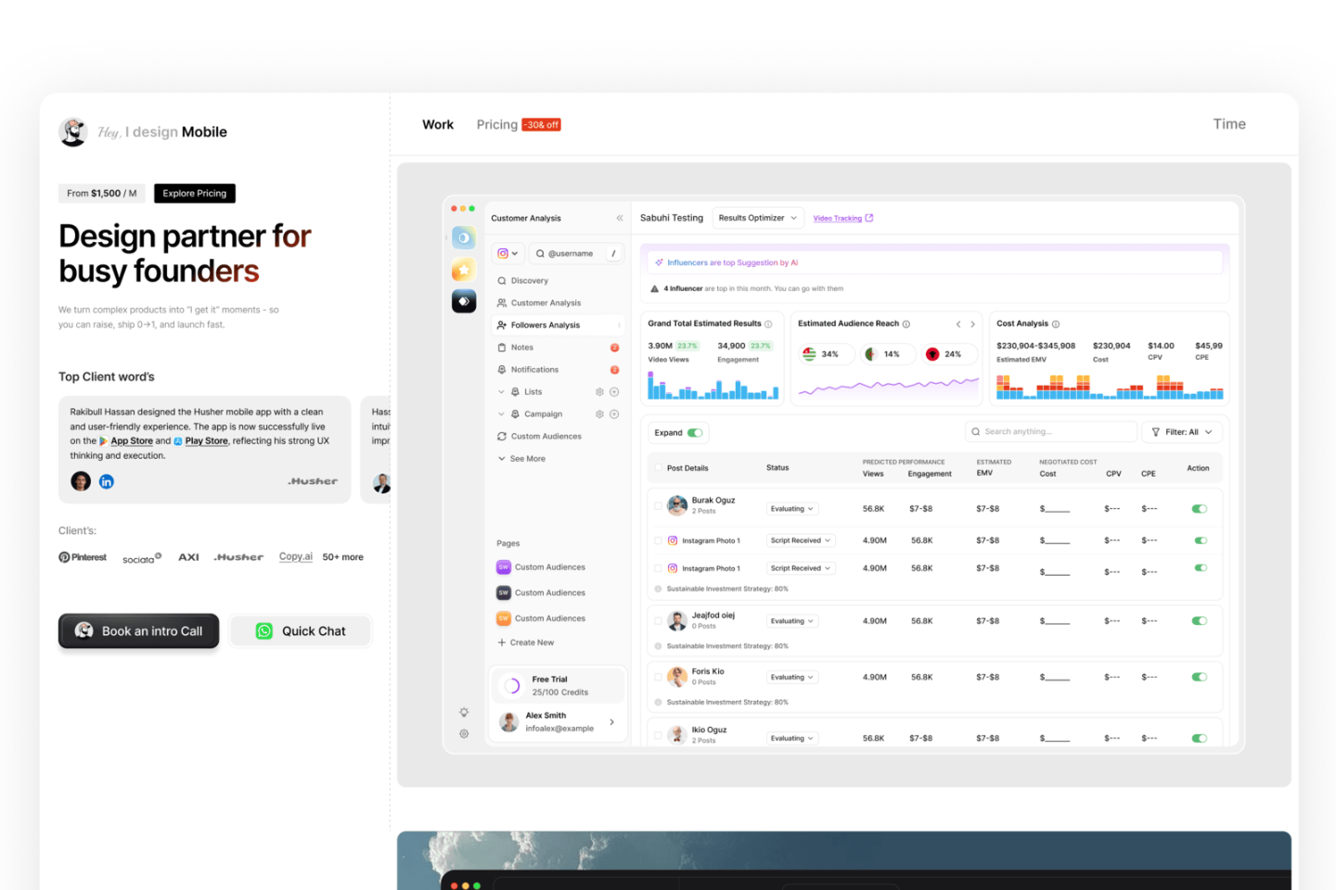This screenshot has height=890, width=1336.
Task: Open the Instagram platform selector dropdown
Action: pos(507,253)
